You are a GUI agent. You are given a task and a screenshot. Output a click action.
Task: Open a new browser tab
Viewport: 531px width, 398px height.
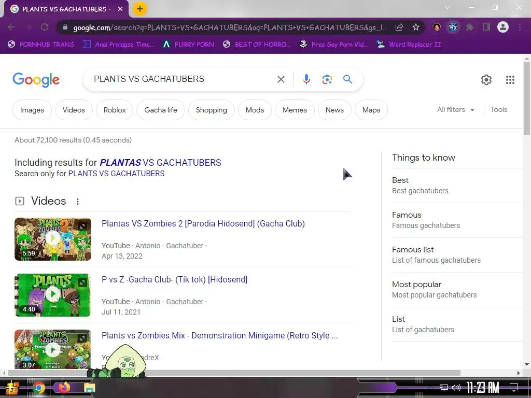point(140,9)
